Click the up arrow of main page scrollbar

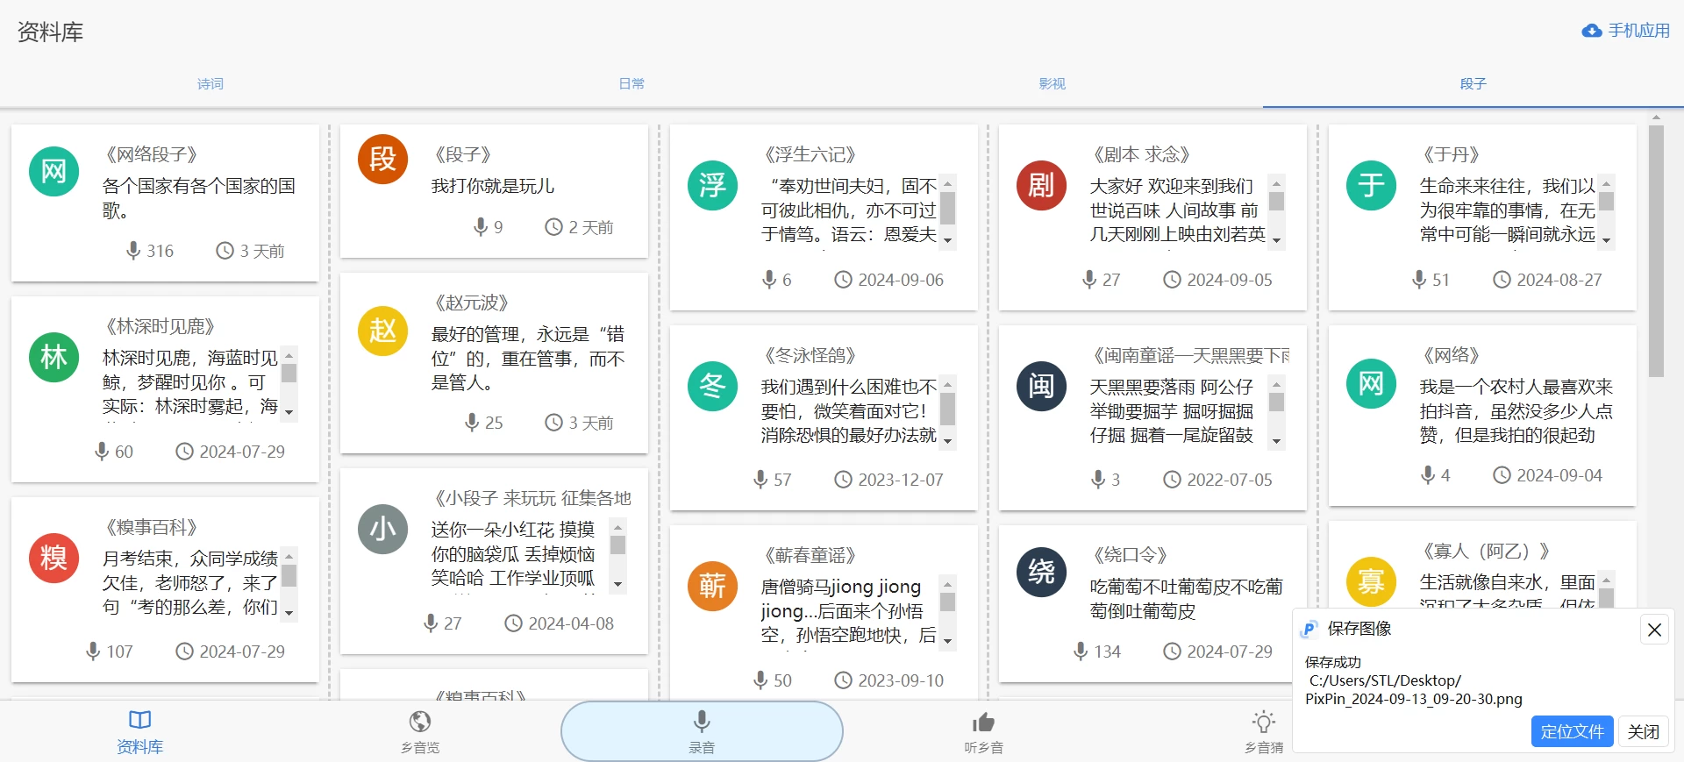click(1656, 117)
